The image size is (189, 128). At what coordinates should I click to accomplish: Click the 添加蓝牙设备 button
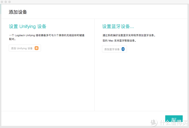click(x=114, y=49)
